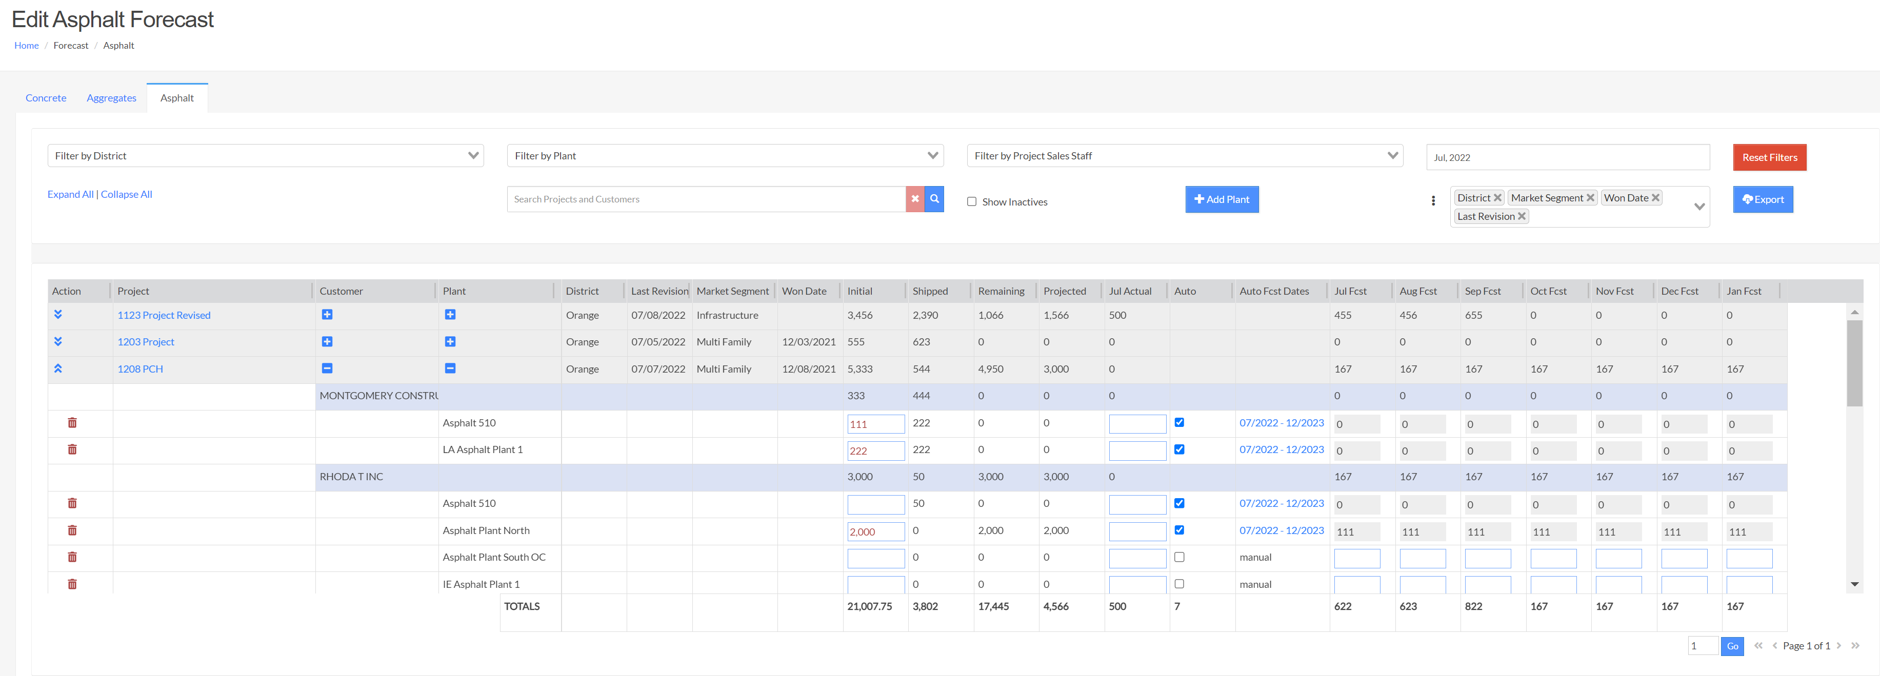Viewport: 1880px width, 676px height.
Task: Click the Add Plant button
Action: [x=1221, y=199]
